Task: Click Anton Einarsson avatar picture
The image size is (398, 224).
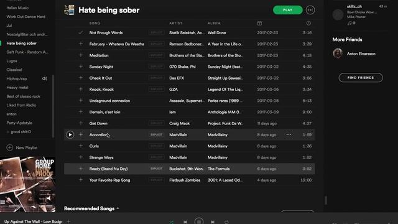Action: pyautogui.click(x=338, y=54)
